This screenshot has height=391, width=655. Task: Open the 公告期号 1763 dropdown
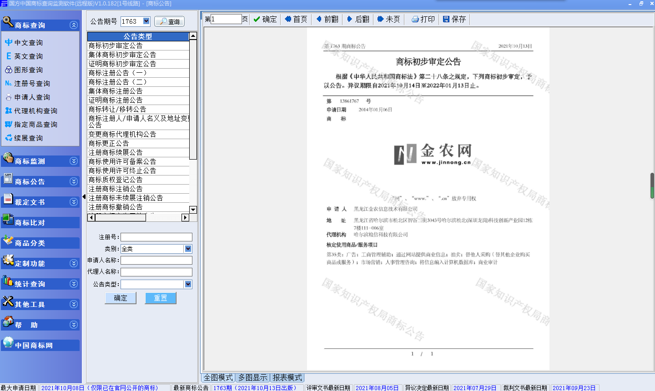pyautogui.click(x=146, y=21)
